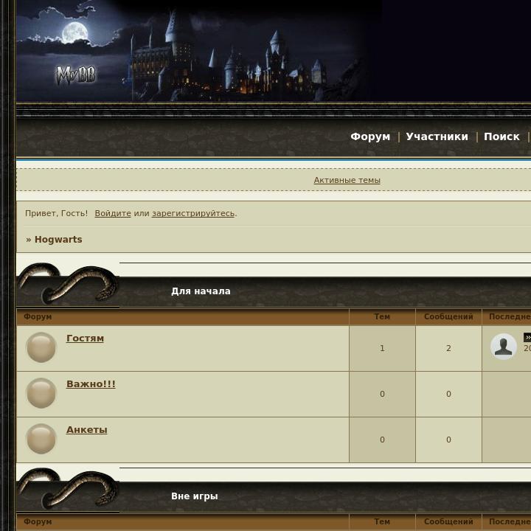This screenshot has width=531, height=531.
Task: Open the Активные темы link
Action: (x=347, y=180)
